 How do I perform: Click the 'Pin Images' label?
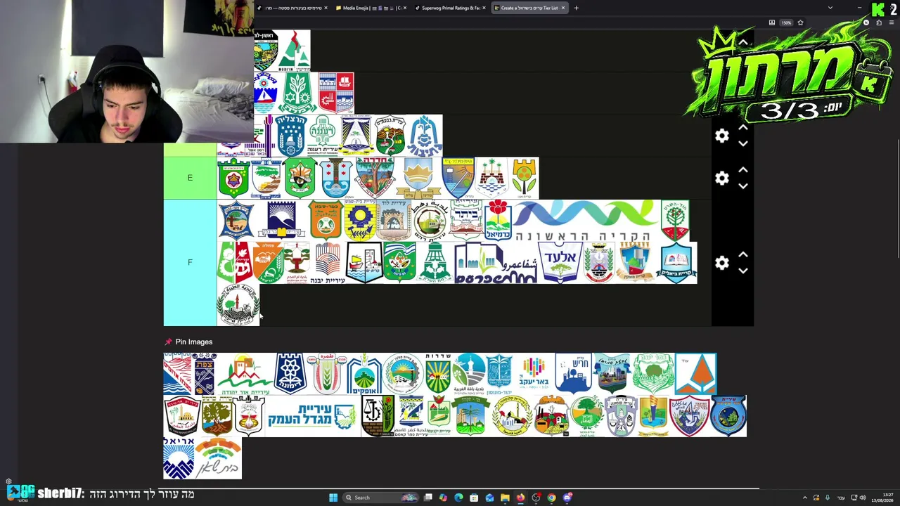(193, 342)
